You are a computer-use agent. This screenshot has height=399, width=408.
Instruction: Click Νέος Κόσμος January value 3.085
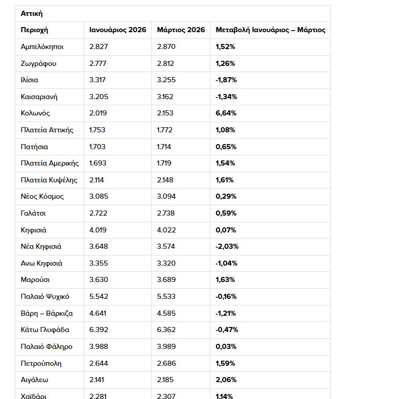click(x=99, y=196)
